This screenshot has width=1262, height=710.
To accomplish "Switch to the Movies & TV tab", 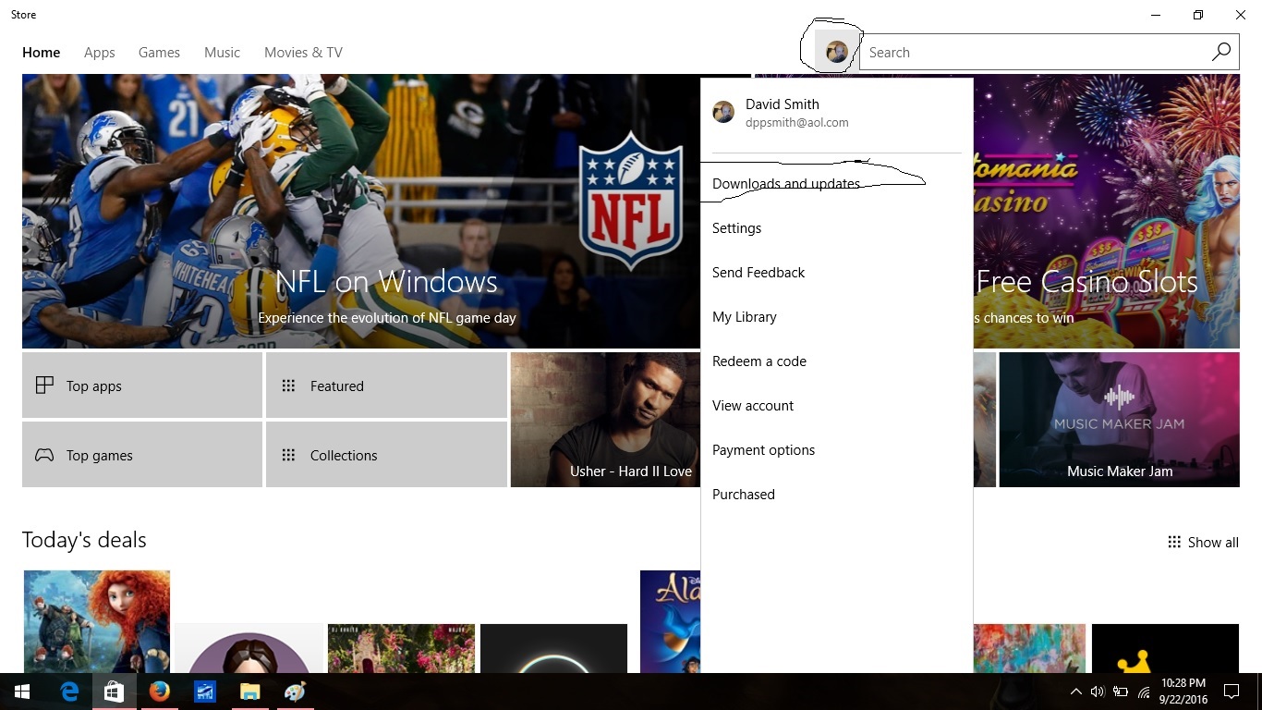I will coord(303,53).
